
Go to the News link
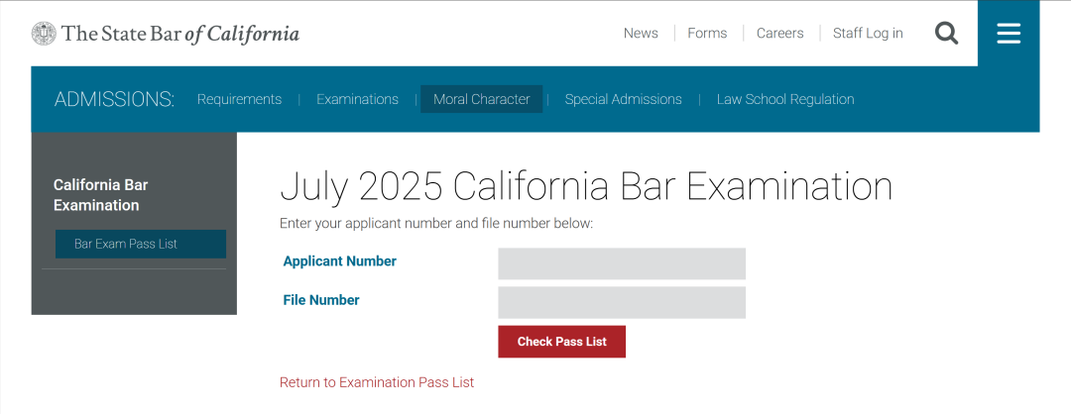click(x=641, y=34)
